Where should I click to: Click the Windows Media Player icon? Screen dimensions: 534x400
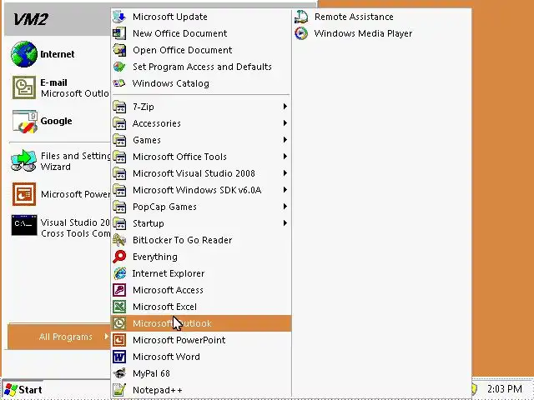click(x=301, y=33)
